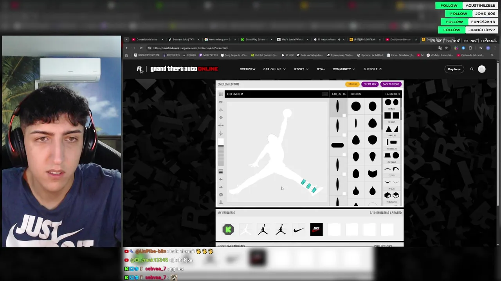Tick the checkbox on the fourth layer
This screenshot has width=501, height=281.
tap(344, 174)
